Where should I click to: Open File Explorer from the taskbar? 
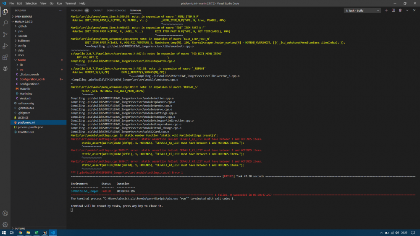[28, 233]
